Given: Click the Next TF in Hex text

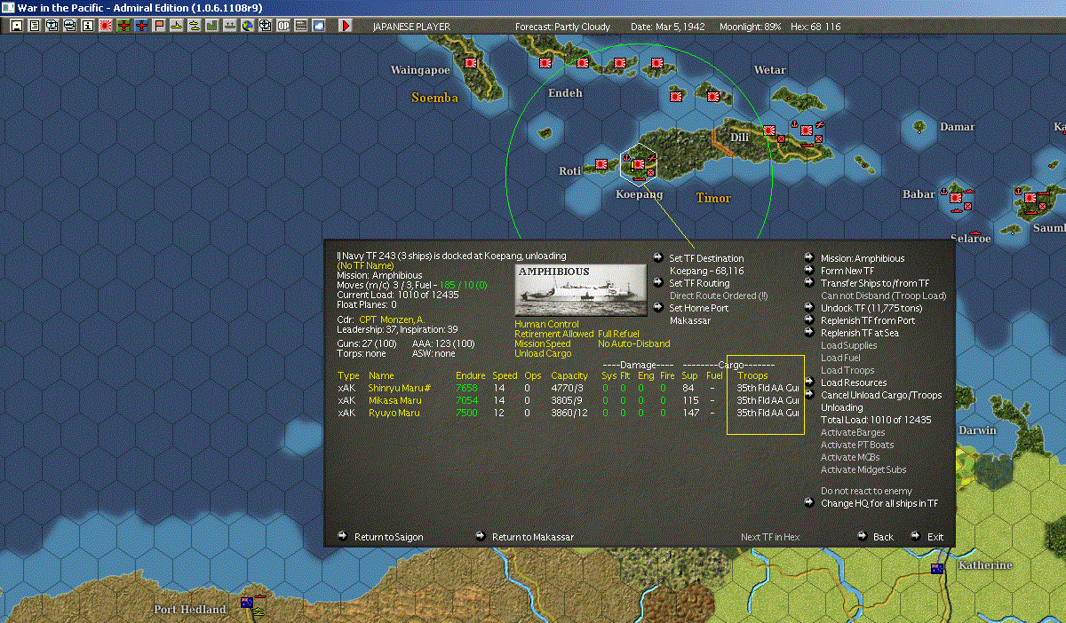Looking at the screenshot, I should coord(770,537).
